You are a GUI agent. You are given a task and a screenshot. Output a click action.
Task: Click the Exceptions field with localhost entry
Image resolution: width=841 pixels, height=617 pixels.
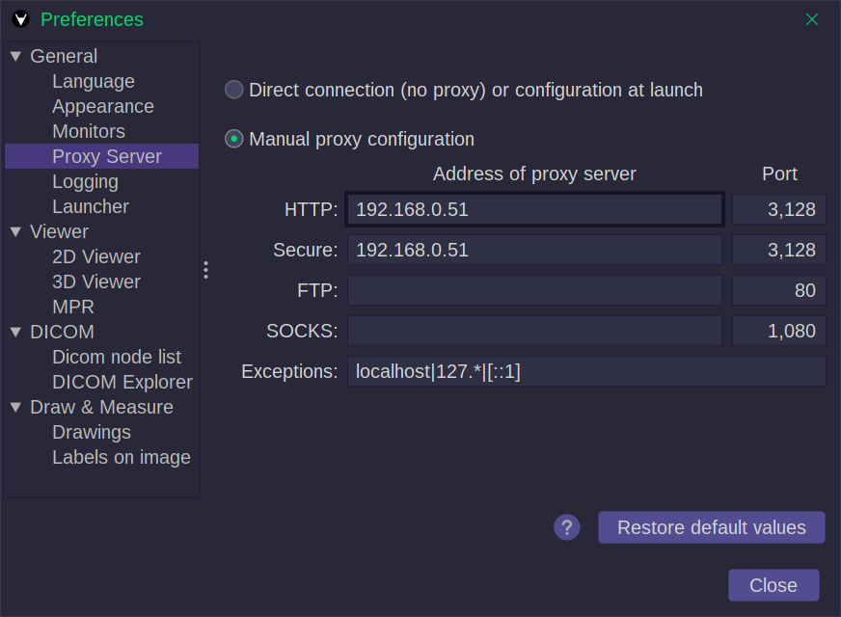pyautogui.click(x=586, y=371)
